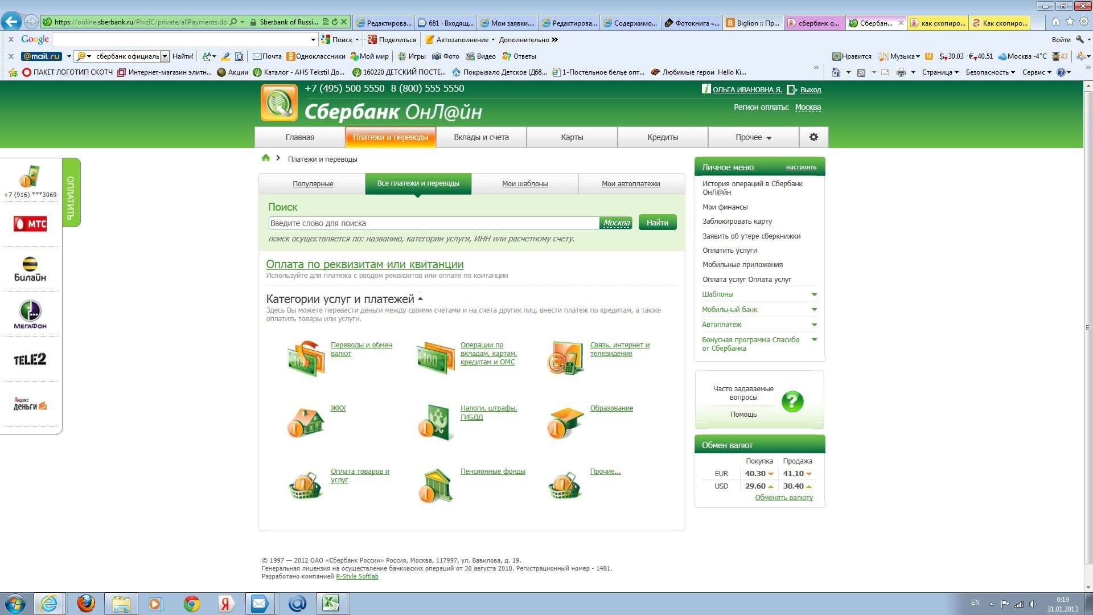Viewport: 1093px width, 615px height.
Task: Switch to Мои шаблоны tab
Action: point(525,184)
